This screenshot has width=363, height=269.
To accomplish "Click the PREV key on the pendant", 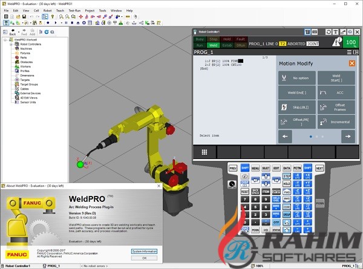I will coord(233,168).
